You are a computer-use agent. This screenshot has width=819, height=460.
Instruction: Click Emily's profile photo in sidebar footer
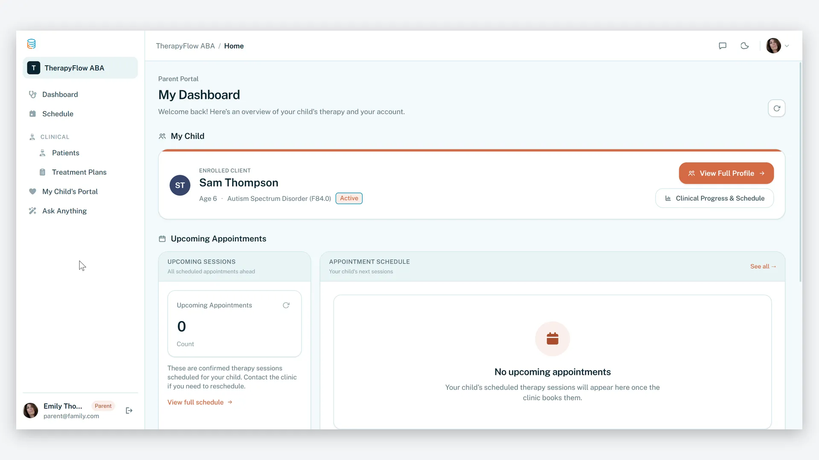(x=30, y=411)
